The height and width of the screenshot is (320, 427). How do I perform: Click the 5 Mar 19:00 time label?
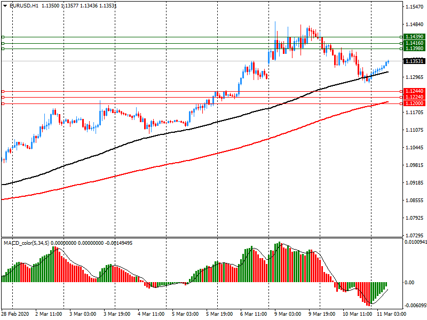(x=219, y=314)
